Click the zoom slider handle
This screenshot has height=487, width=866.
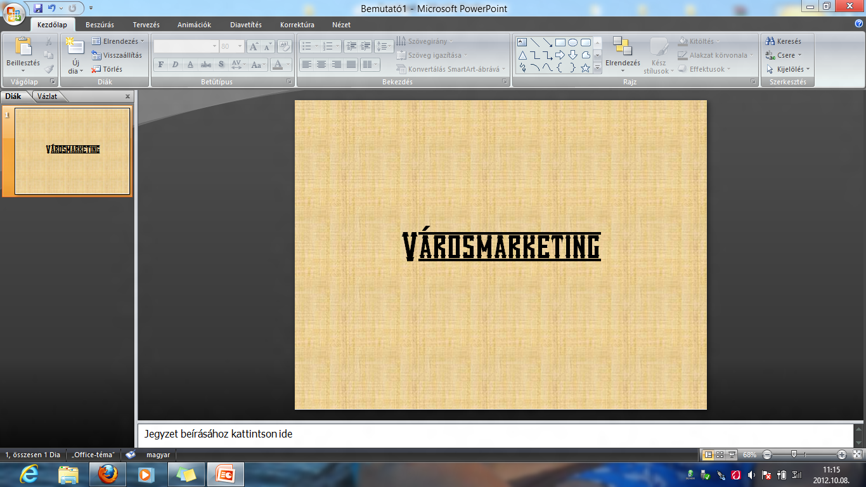[794, 455]
